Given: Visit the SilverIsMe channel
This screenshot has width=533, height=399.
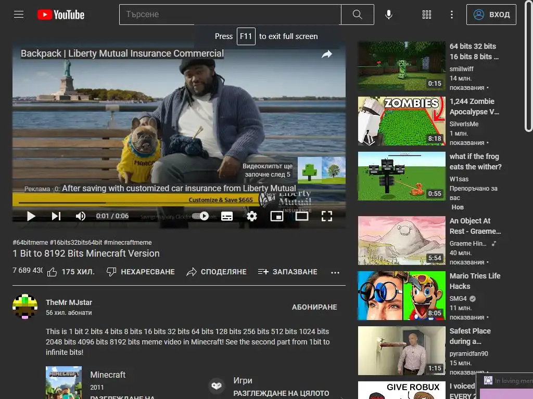Looking at the screenshot, I should pyautogui.click(x=464, y=124).
